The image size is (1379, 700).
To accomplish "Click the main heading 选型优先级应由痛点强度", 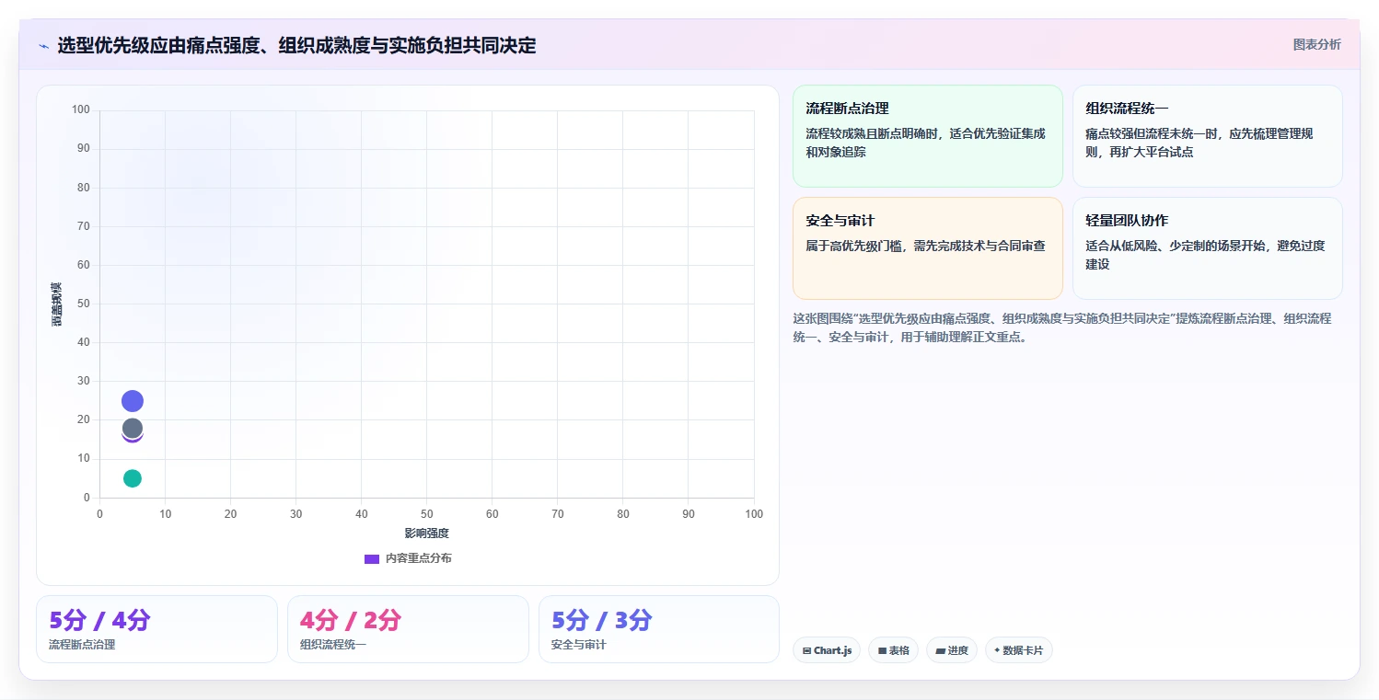I will coord(296,46).
